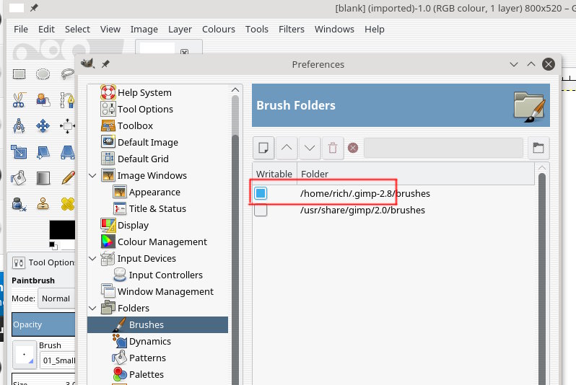This screenshot has height=385, width=576.
Task: Select the Move tool
Action: tap(43, 126)
